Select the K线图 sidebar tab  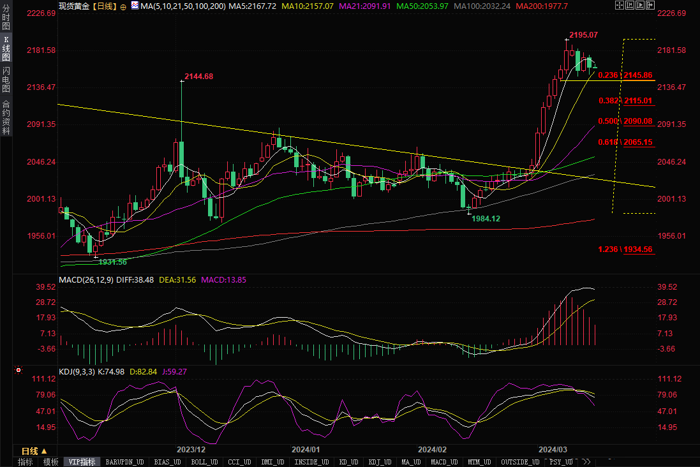tap(6, 48)
